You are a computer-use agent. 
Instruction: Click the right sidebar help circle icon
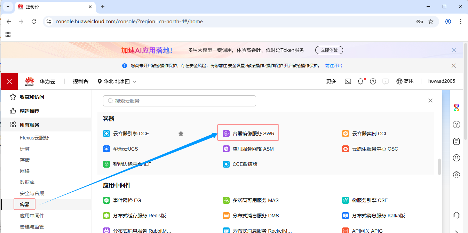[457, 124]
